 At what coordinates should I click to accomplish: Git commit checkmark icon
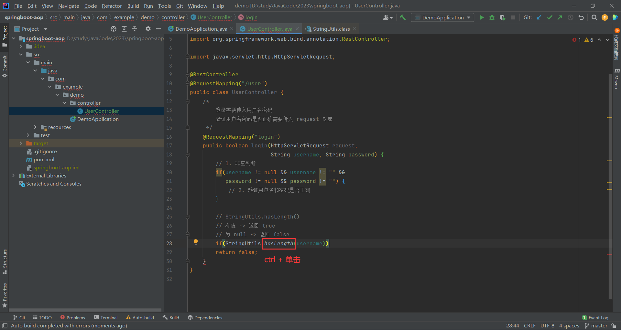pos(550,17)
